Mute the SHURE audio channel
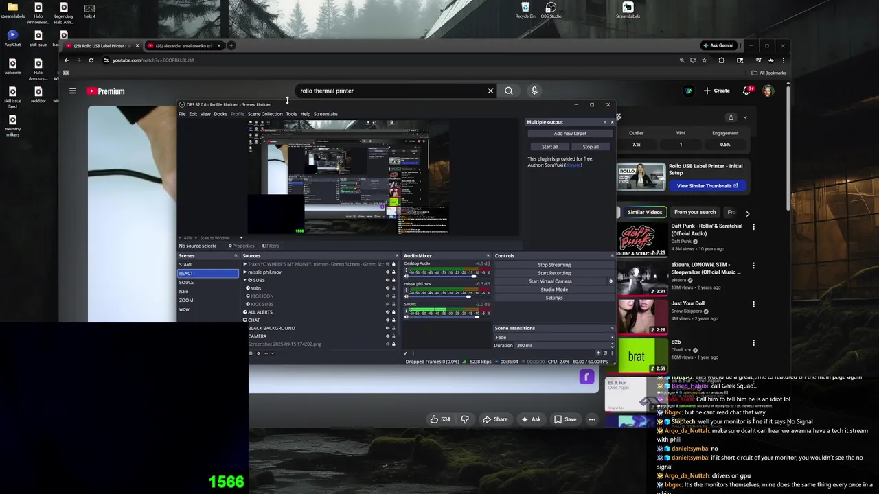879x494 pixels. pos(407,316)
